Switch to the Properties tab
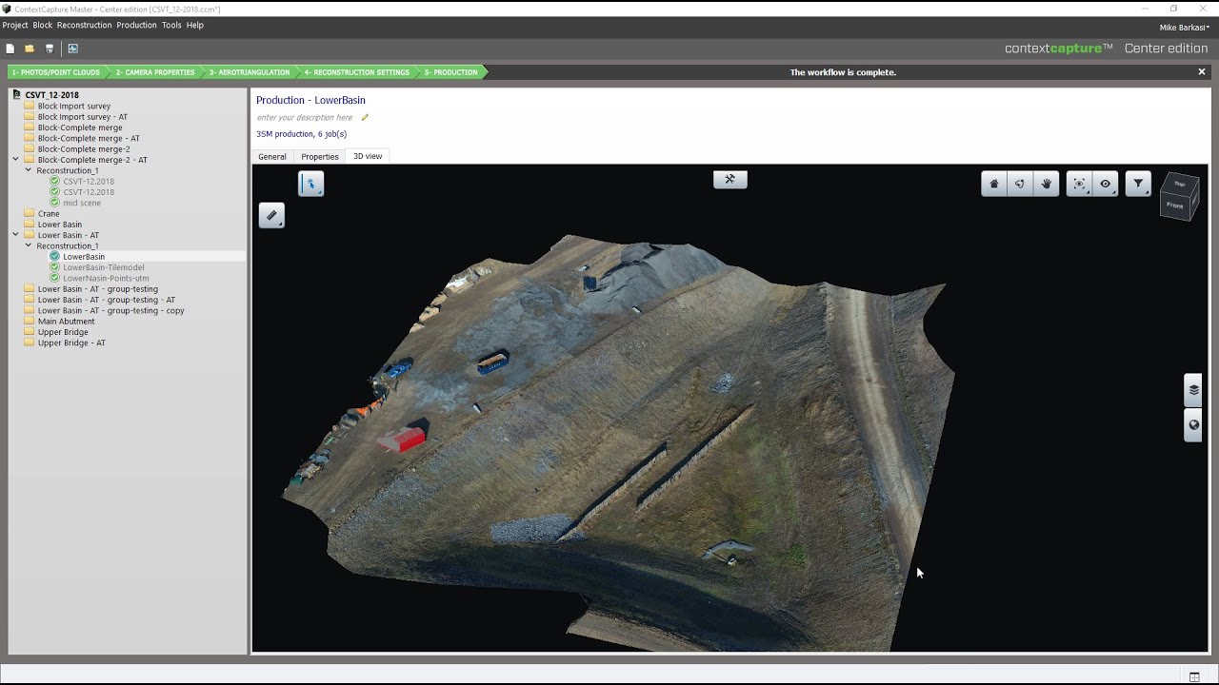This screenshot has height=685, width=1219. (320, 156)
